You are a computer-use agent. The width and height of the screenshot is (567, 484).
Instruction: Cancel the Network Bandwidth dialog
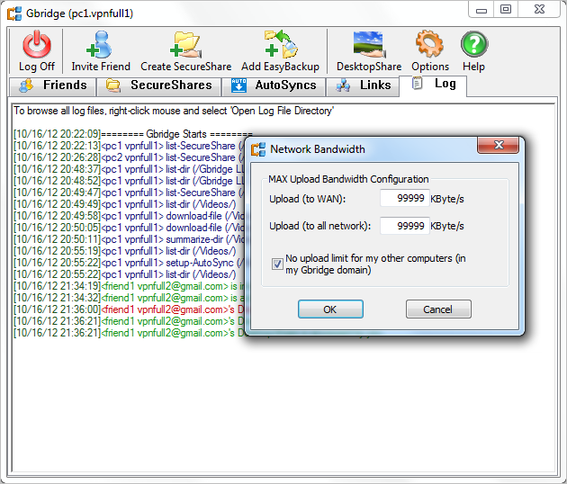pos(438,309)
